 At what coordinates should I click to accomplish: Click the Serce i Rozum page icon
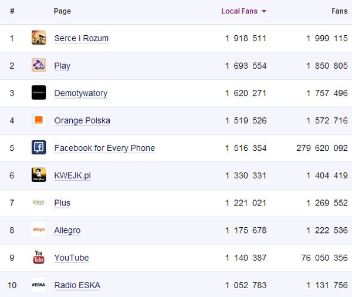(39, 38)
